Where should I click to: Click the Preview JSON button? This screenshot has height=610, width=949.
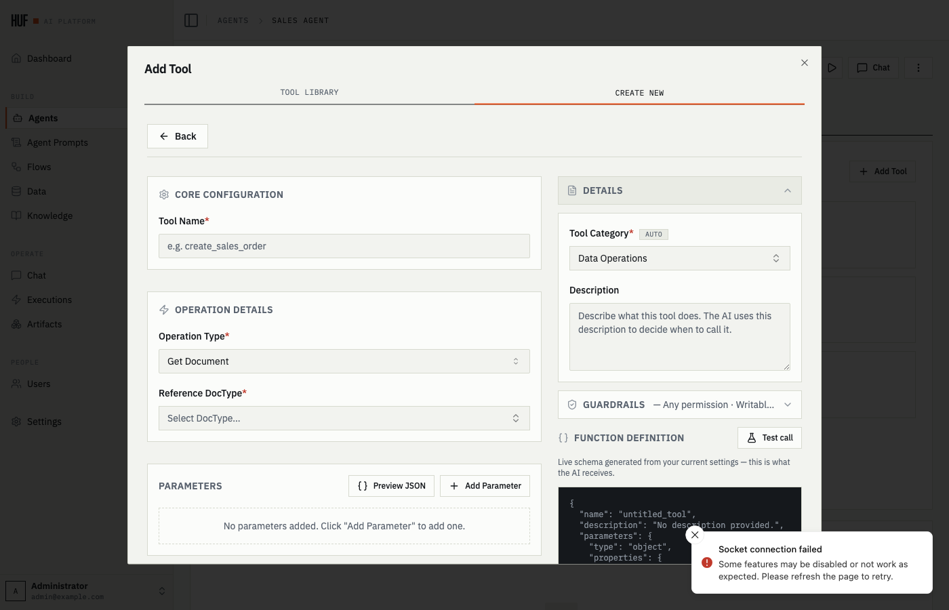pos(391,486)
